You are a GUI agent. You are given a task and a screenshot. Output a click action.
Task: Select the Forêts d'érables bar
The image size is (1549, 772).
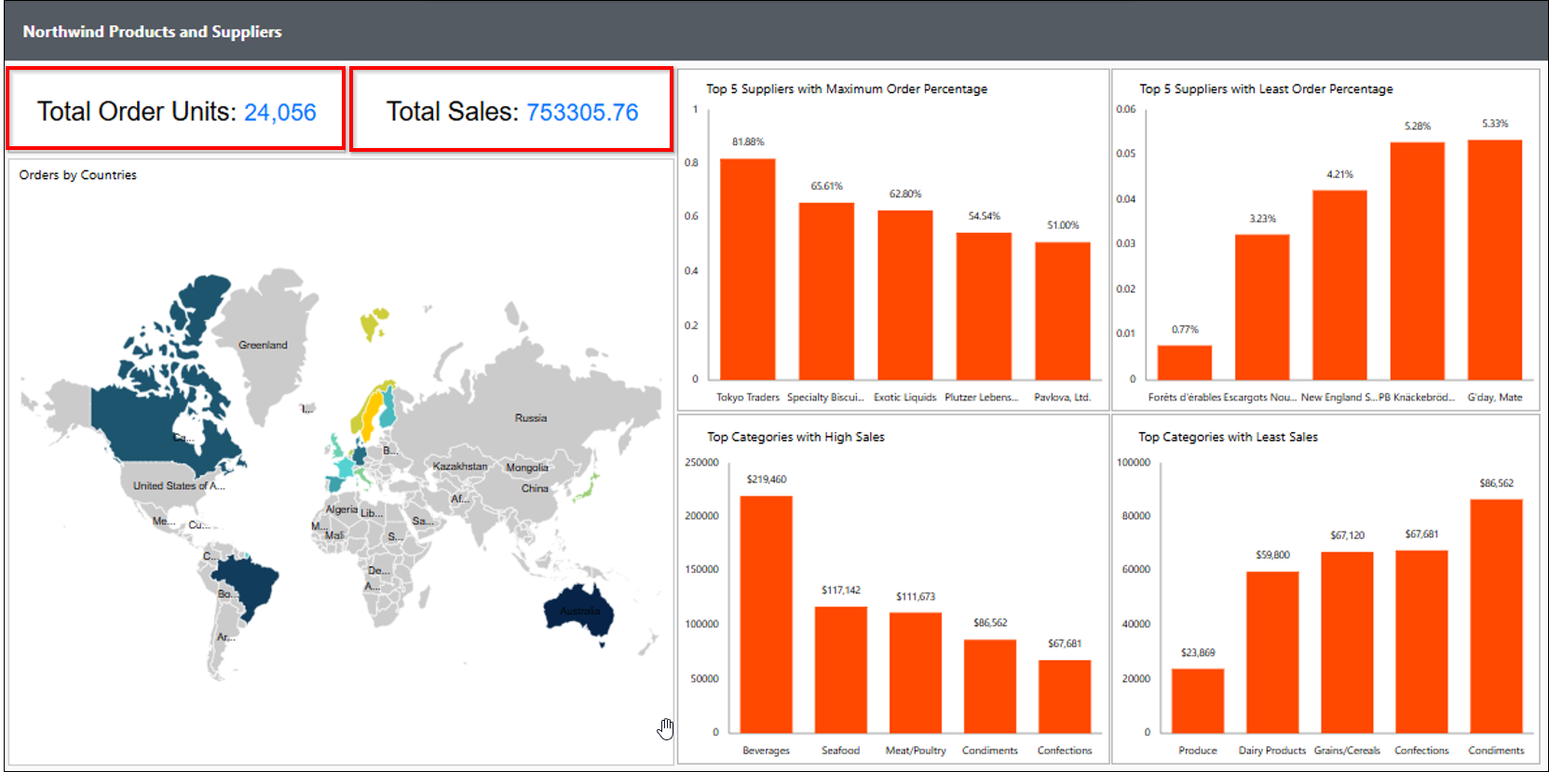point(1184,362)
